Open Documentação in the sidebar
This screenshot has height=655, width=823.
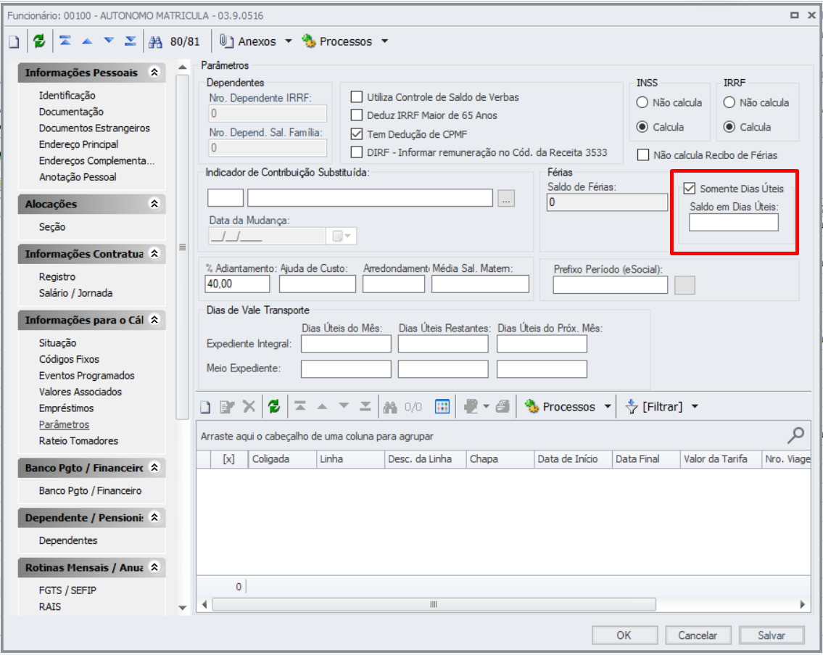pyautogui.click(x=71, y=112)
